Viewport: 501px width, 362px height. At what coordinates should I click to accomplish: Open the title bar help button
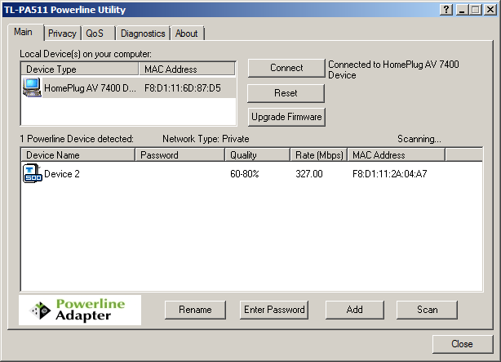446,10
